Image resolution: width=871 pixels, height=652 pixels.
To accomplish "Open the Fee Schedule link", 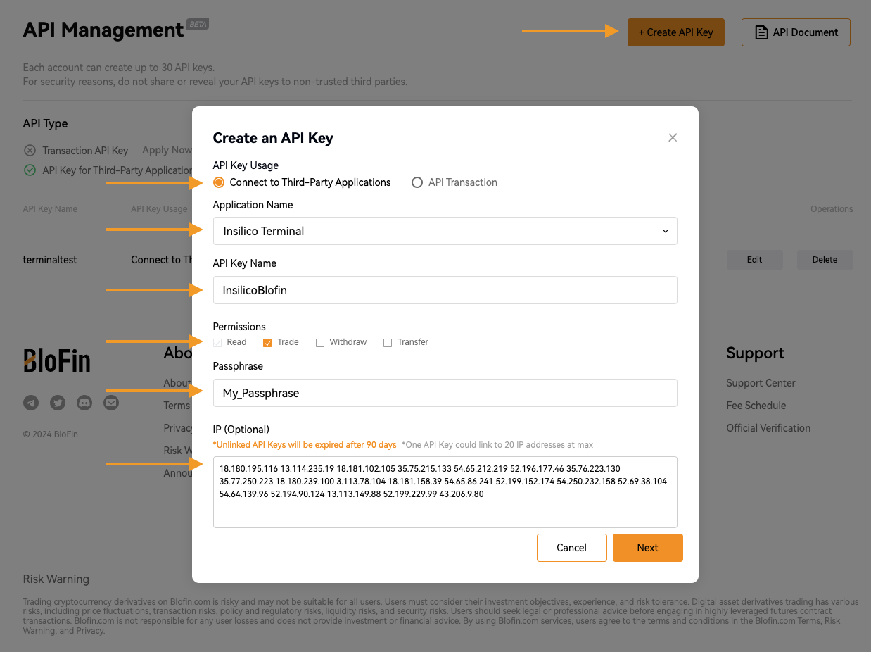I will tap(756, 406).
